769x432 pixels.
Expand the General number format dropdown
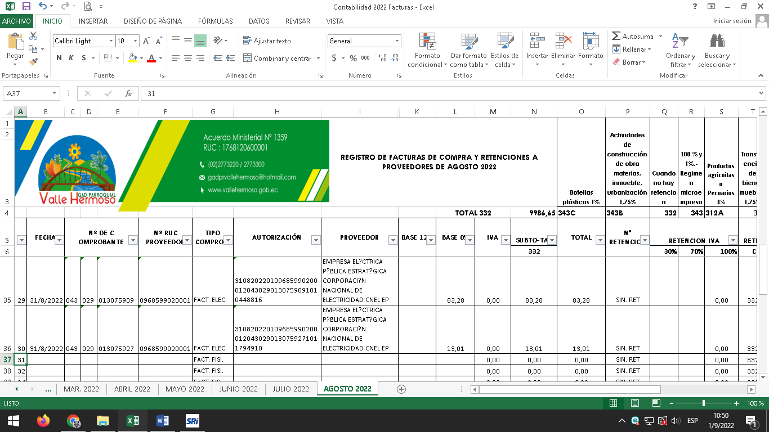click(397, 41)
